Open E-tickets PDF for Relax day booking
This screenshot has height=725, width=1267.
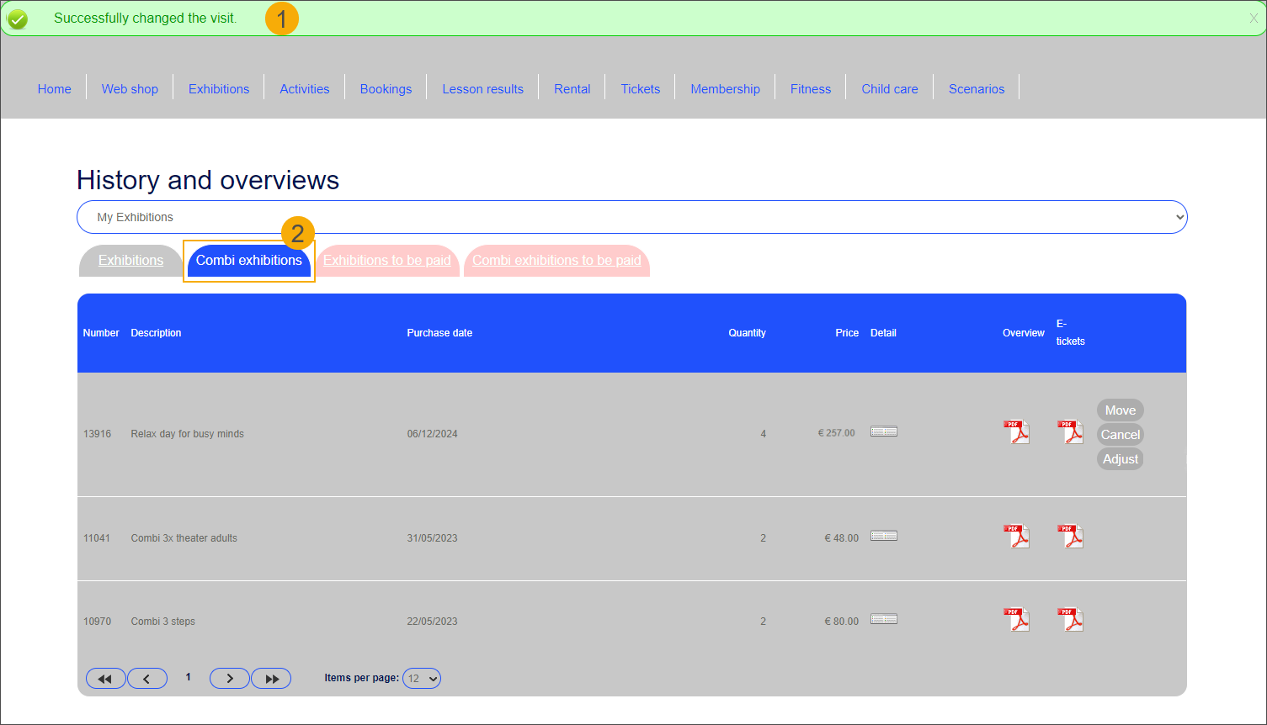coord(1070,432)
